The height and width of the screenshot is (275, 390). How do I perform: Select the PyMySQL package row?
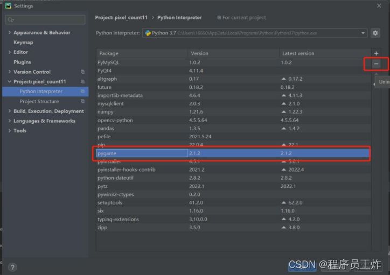tap(233, 62)
